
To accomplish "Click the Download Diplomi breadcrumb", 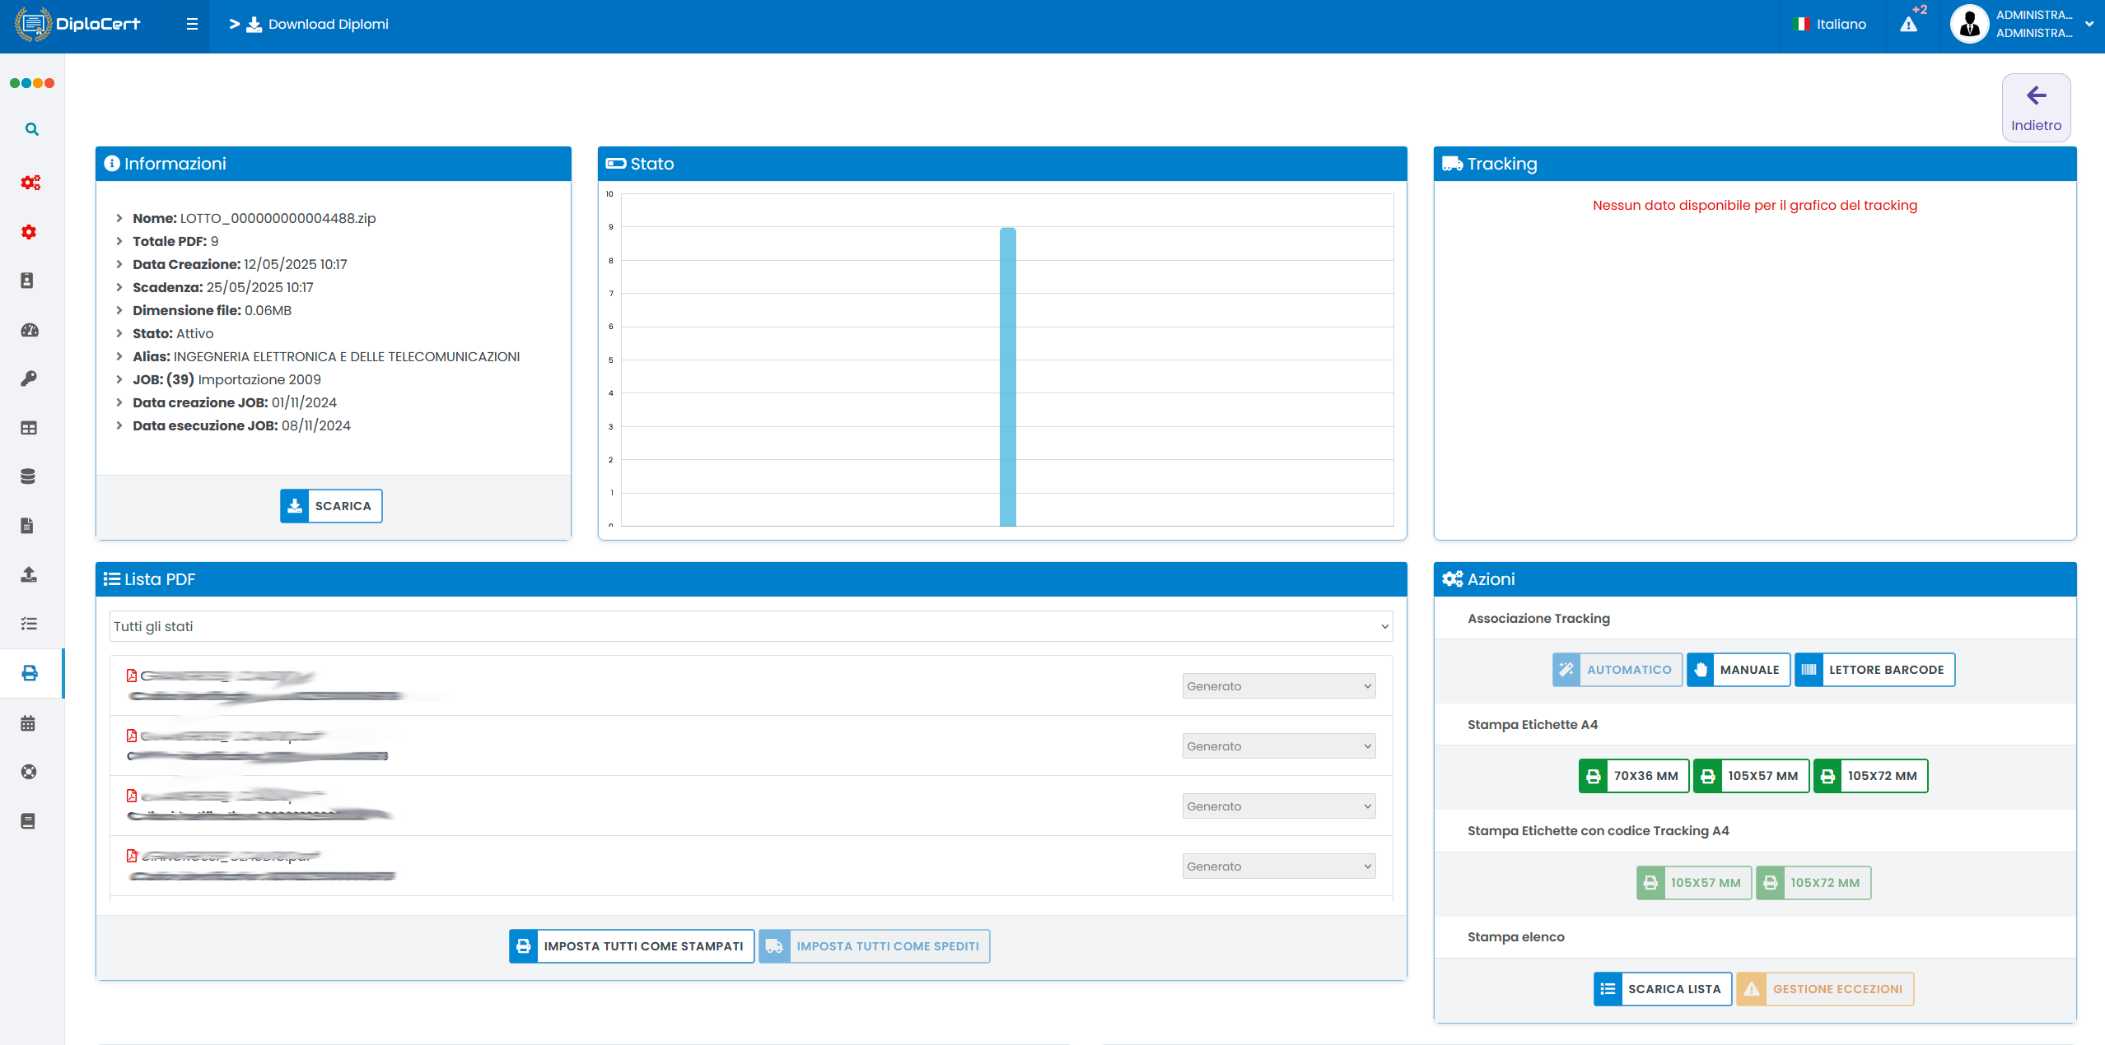I will pyautogui.click(x=318, y=25).
